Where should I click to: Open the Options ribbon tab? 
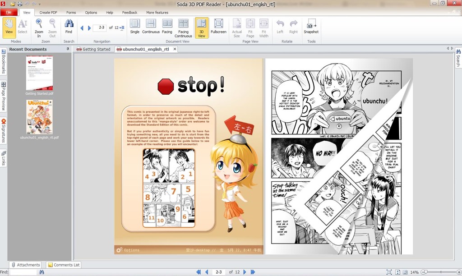[91, 12]
